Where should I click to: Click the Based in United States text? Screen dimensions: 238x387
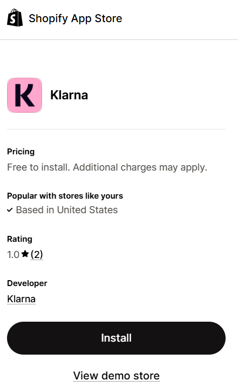pyautogui.click(x=67, y=210)
